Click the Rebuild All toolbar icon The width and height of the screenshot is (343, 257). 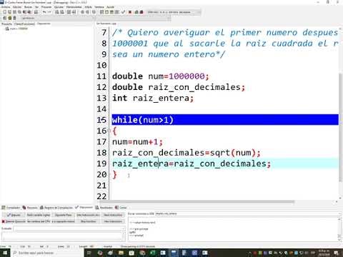pyautogui.click(x=116, y=12)
